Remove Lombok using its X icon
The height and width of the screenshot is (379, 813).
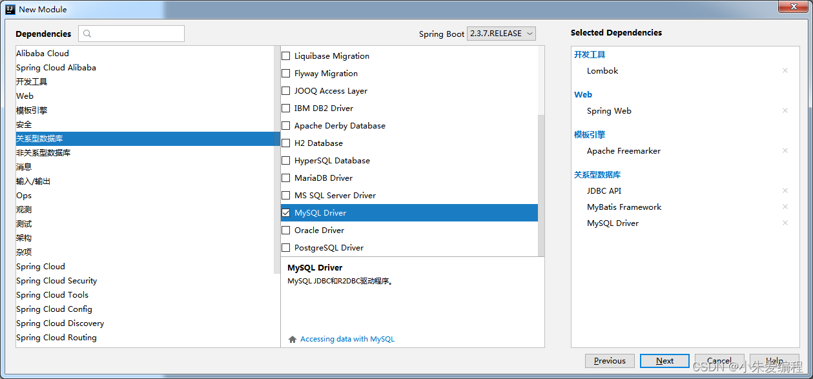(785, 70)
